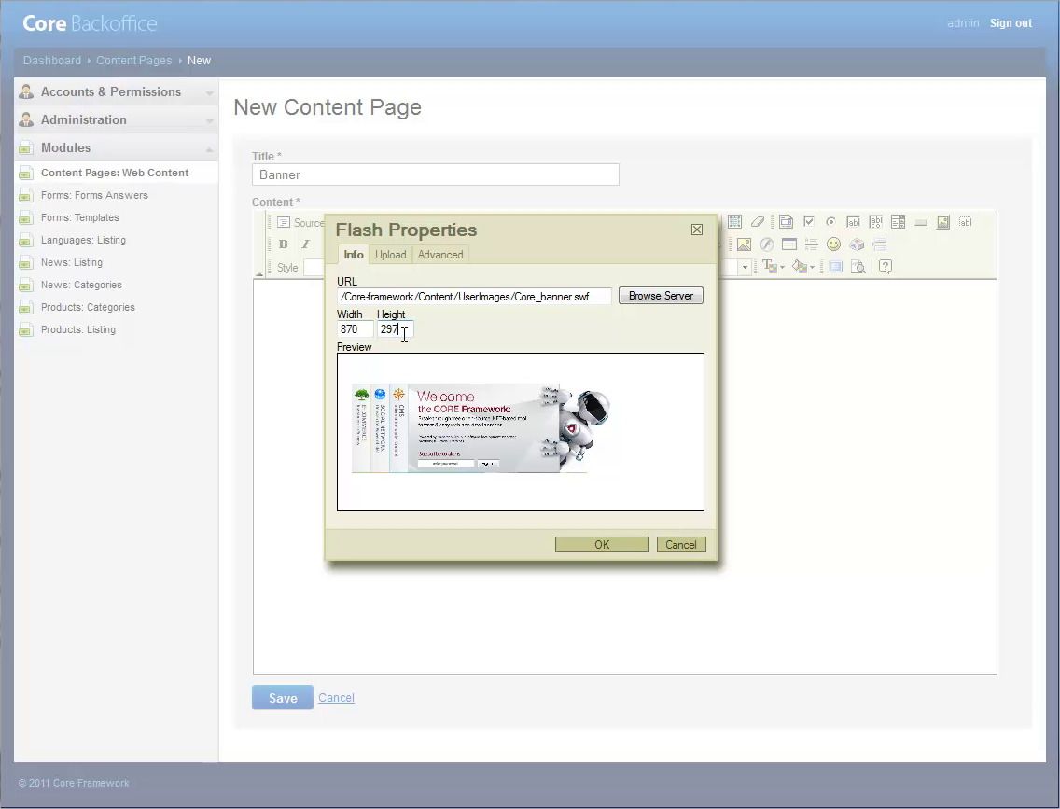Open the Advanced tab in Flash Properties
The width and height of the screenshot is (1060, 809).
(440, 254)
